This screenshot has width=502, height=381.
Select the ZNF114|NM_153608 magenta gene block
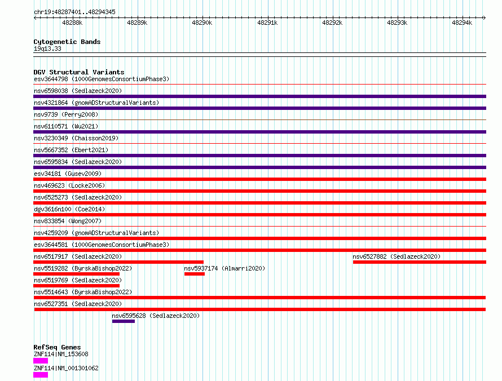click(x=41, y=361)
